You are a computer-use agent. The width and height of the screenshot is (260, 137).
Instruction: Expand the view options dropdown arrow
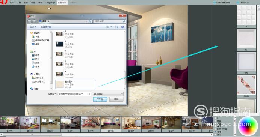111,27
